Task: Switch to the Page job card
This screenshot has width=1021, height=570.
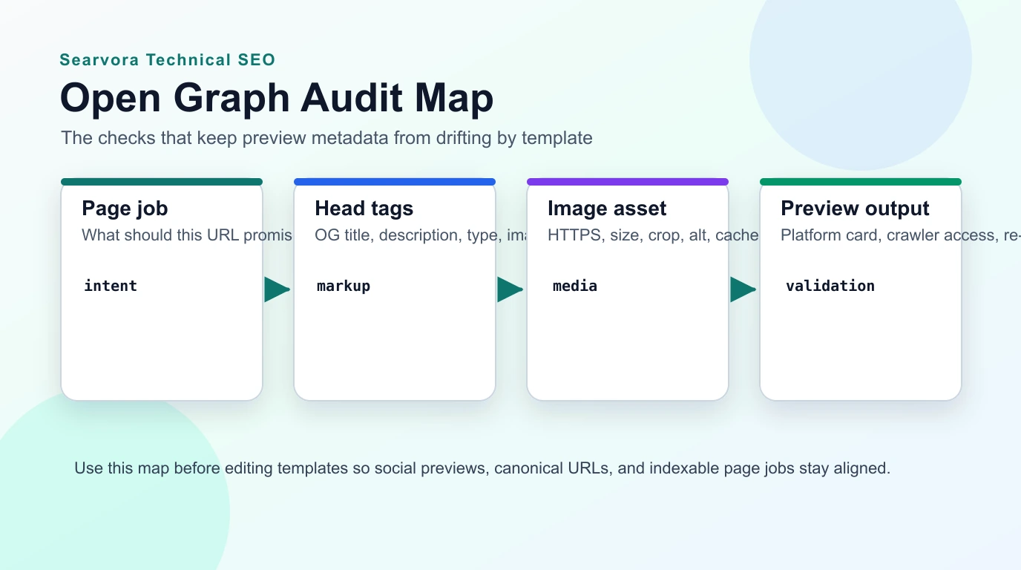Action: (161, 209)
